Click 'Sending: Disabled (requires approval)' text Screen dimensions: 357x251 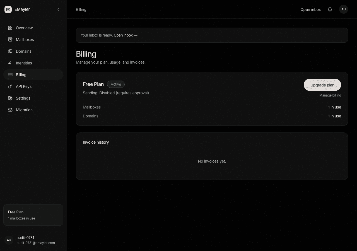[116, 93]
